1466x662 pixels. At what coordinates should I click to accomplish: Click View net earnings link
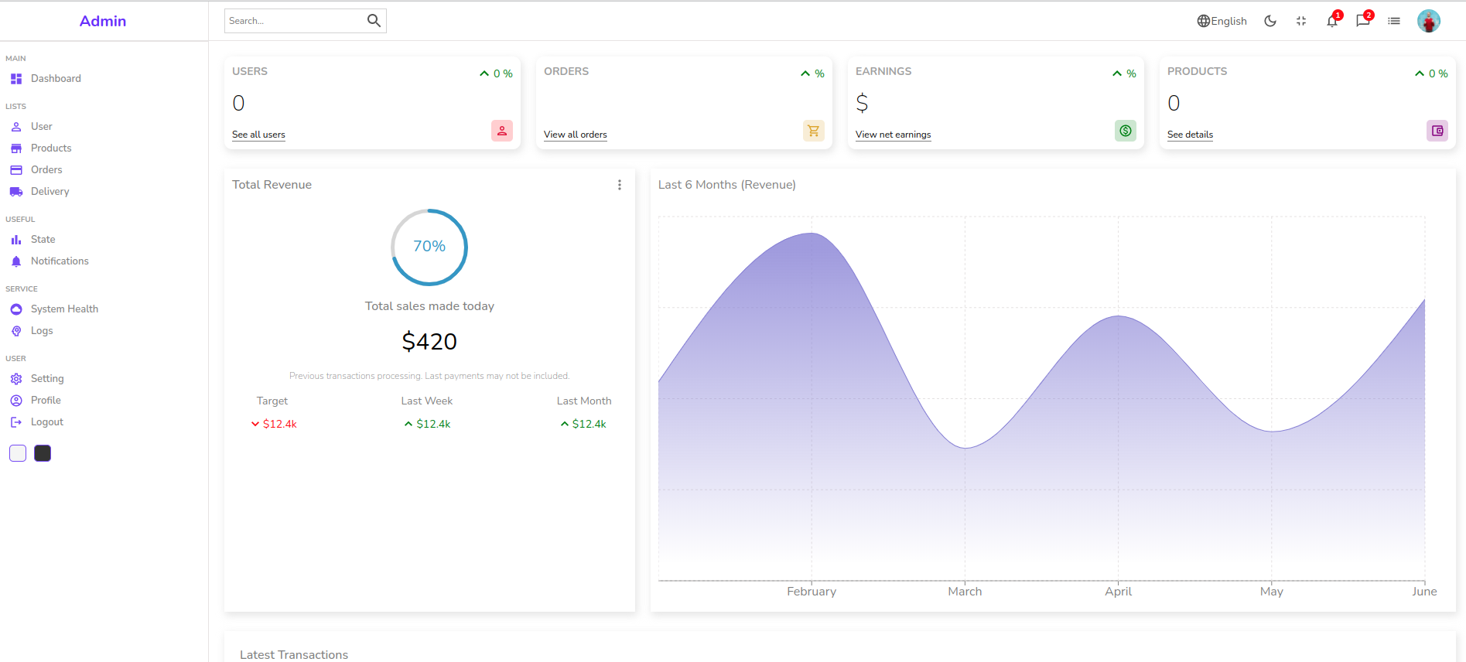click(893, 135)
